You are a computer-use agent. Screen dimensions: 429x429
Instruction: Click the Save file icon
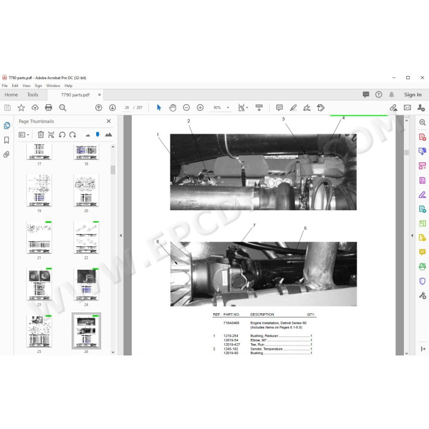[7, 108]
